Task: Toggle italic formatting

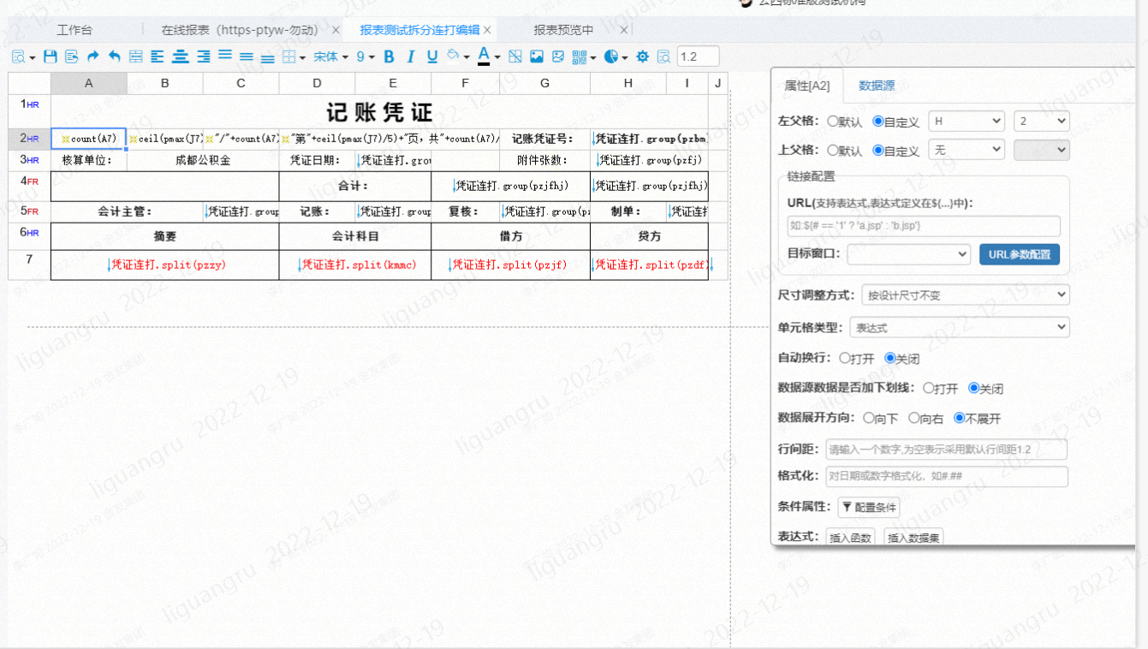Action: tap(411, 57)
